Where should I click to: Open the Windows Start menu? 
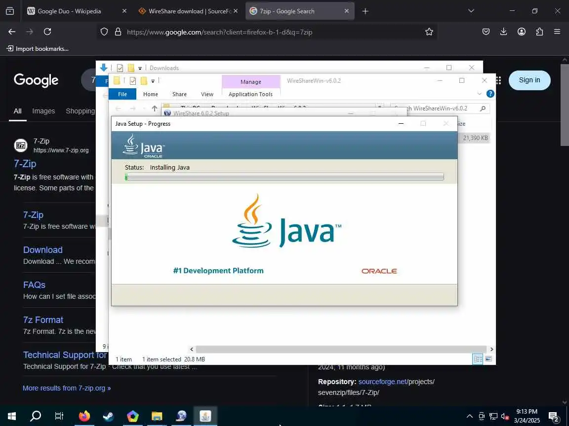point(12,416)
